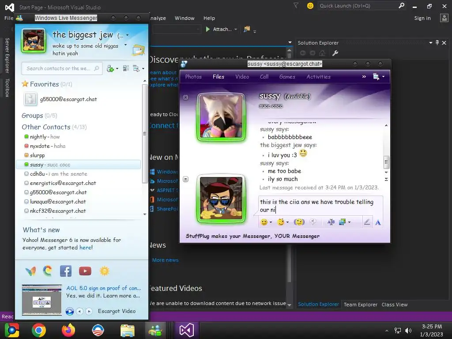
Task: Open Firefox from the taskbar
Action: pyautogui.click(x=68, y=330)
